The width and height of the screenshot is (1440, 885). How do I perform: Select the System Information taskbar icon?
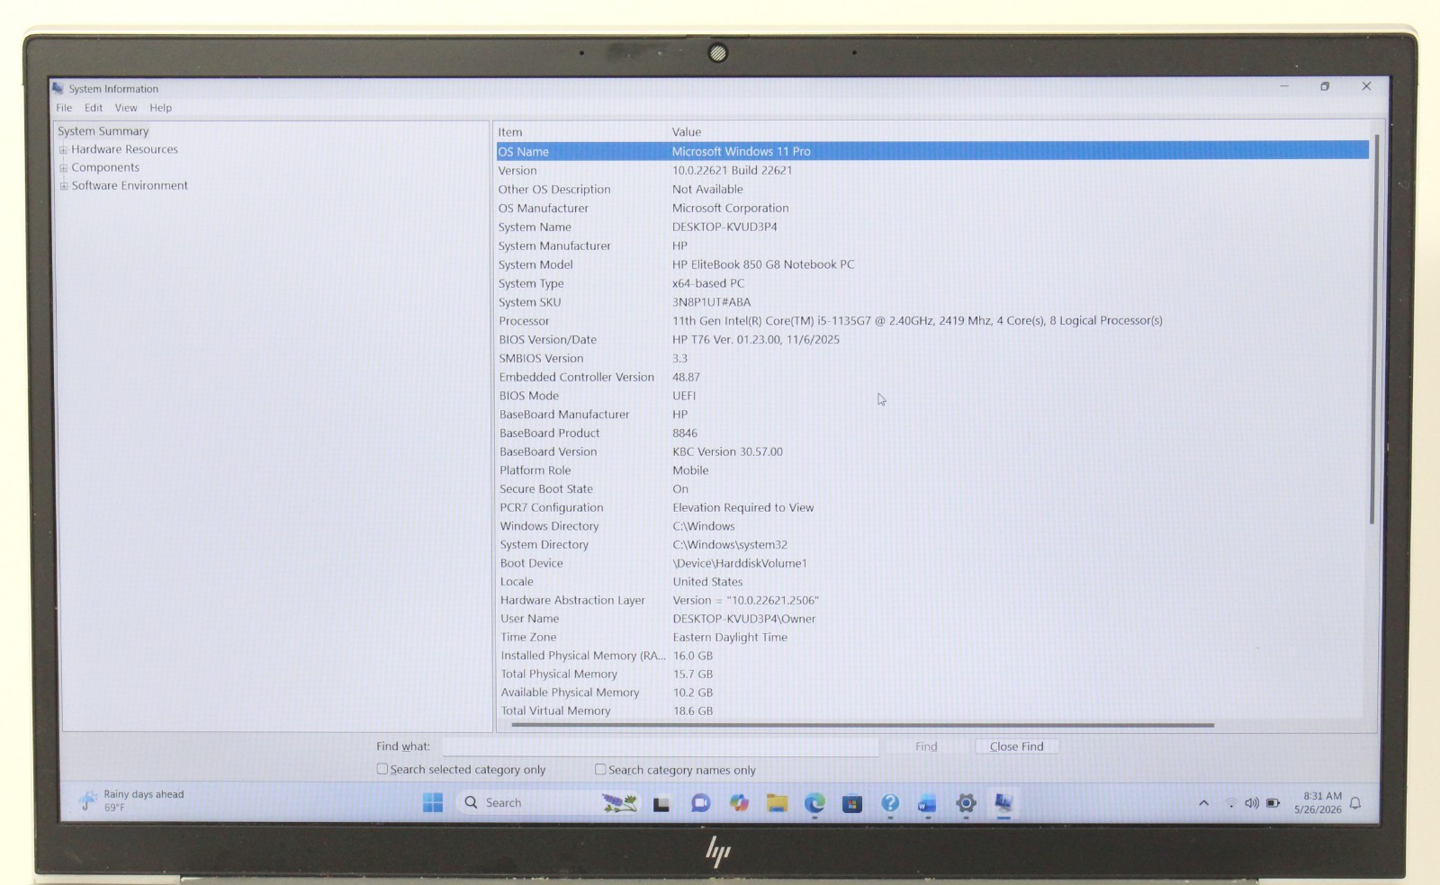coord(1003,802)
